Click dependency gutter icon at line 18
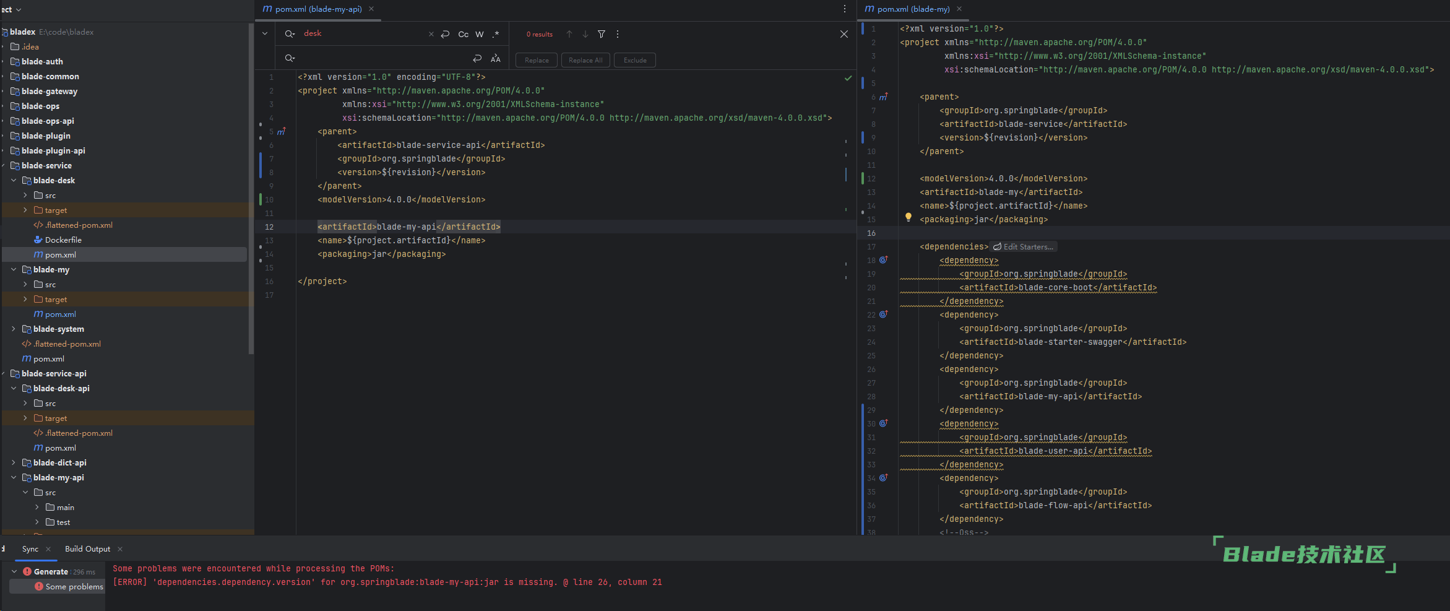This screenshot has width=1450, height=611. (x=884, y=260)
